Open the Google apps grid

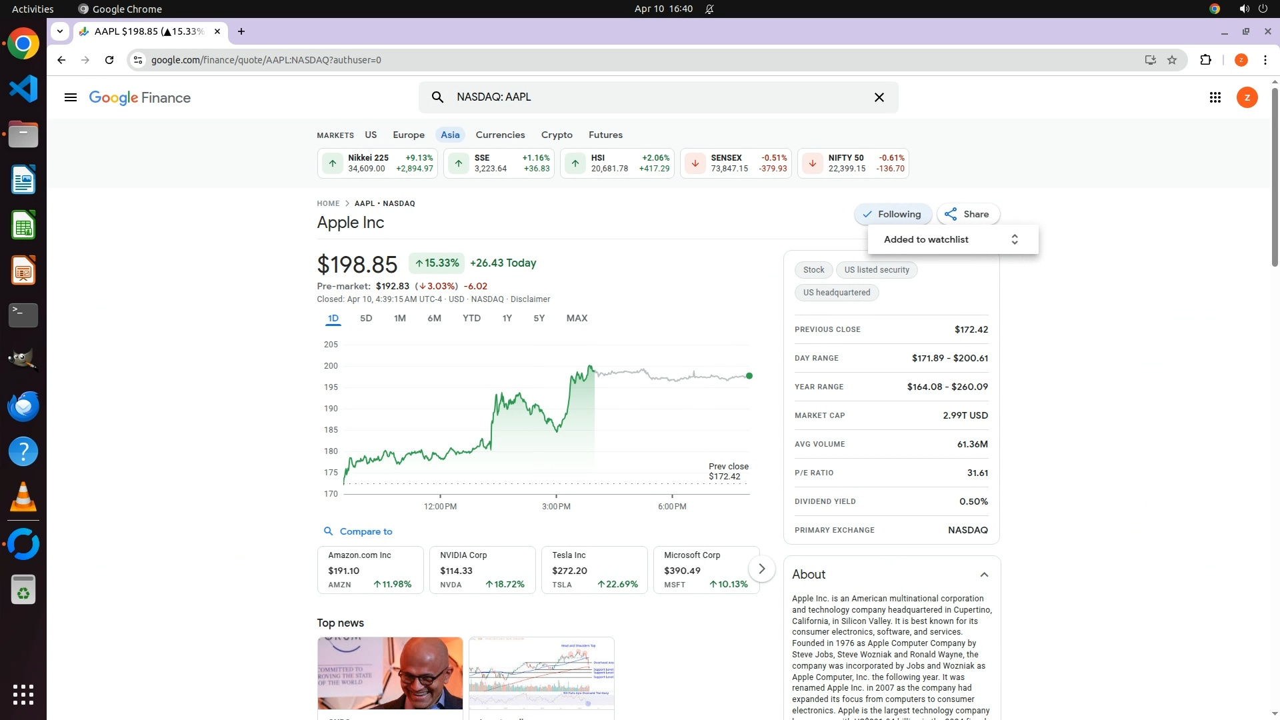pyautogui.click(x=1215, y=97)
